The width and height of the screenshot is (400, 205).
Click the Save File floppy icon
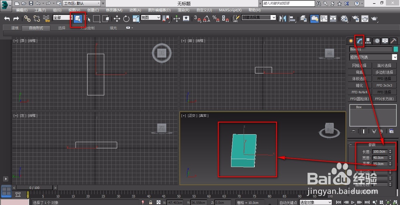31,4
